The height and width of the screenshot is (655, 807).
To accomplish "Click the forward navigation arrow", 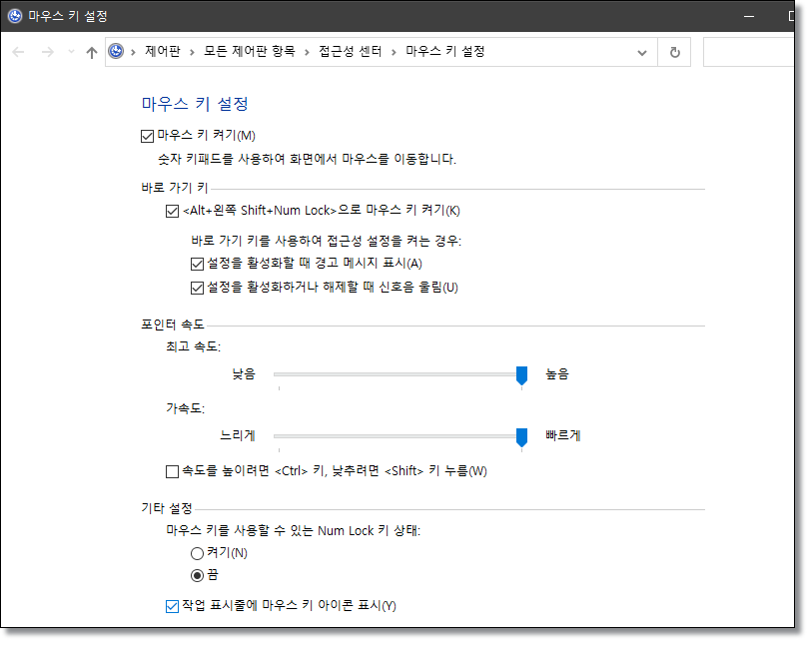I will click(x=47, y=52).
